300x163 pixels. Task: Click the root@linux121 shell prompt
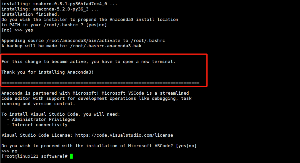click(34, 156)
